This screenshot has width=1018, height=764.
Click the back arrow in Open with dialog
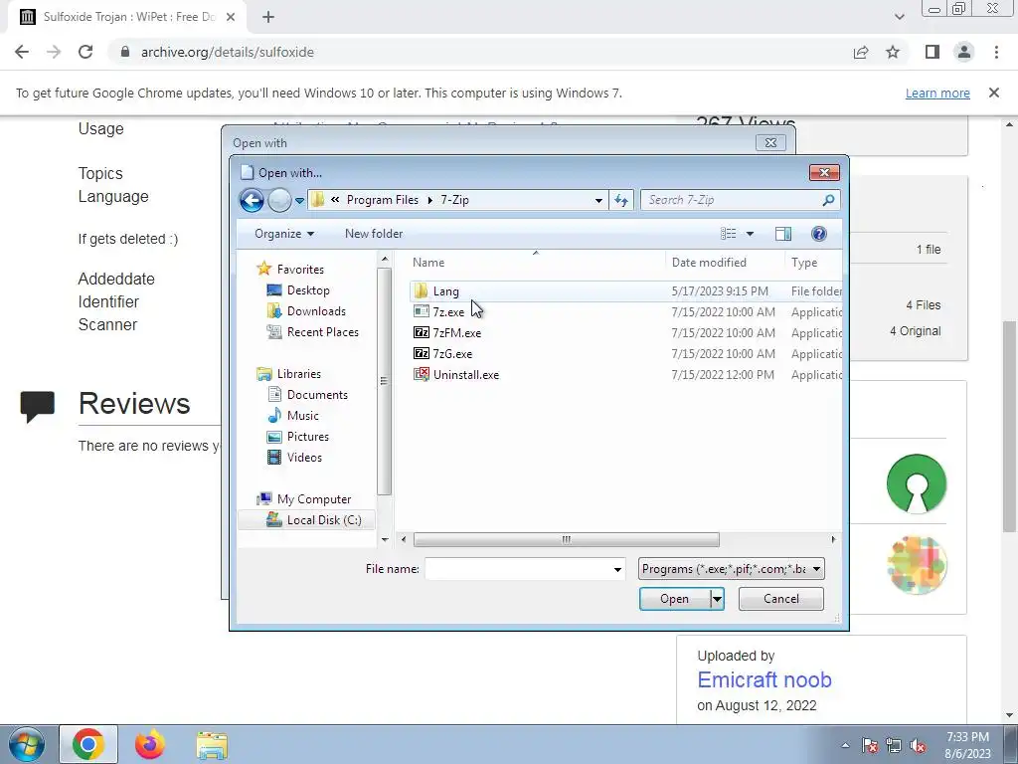point(252,201)
